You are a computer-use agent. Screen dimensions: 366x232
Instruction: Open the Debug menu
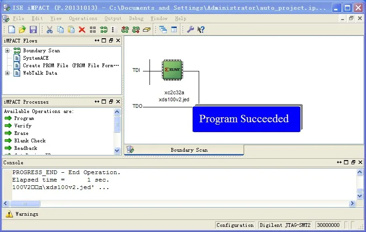click(136, 18)
